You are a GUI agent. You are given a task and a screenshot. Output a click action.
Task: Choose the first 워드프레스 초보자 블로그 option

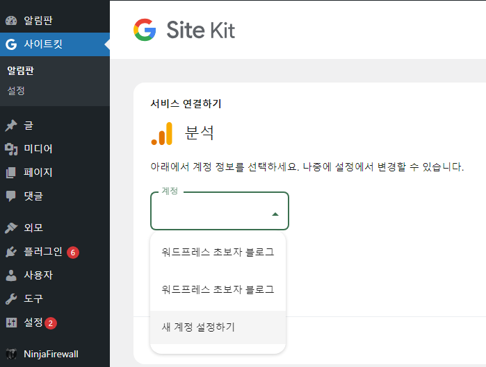click(x=218, y=252)
